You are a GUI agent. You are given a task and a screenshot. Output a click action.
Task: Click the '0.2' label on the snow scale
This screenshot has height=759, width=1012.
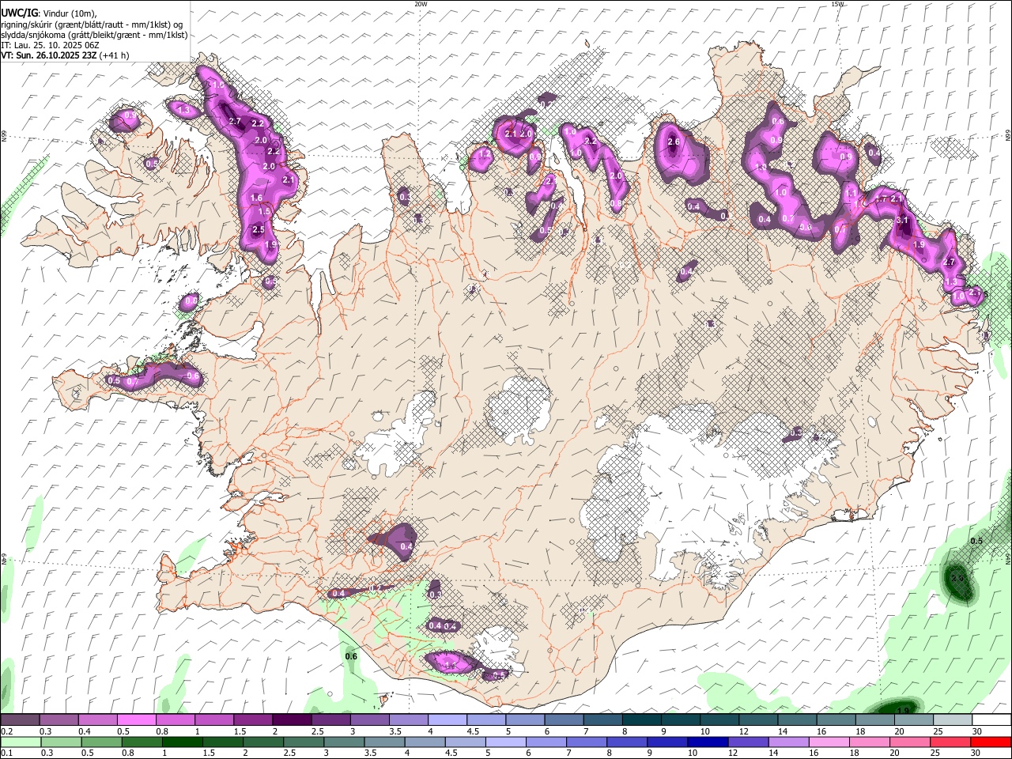[6, 731]
